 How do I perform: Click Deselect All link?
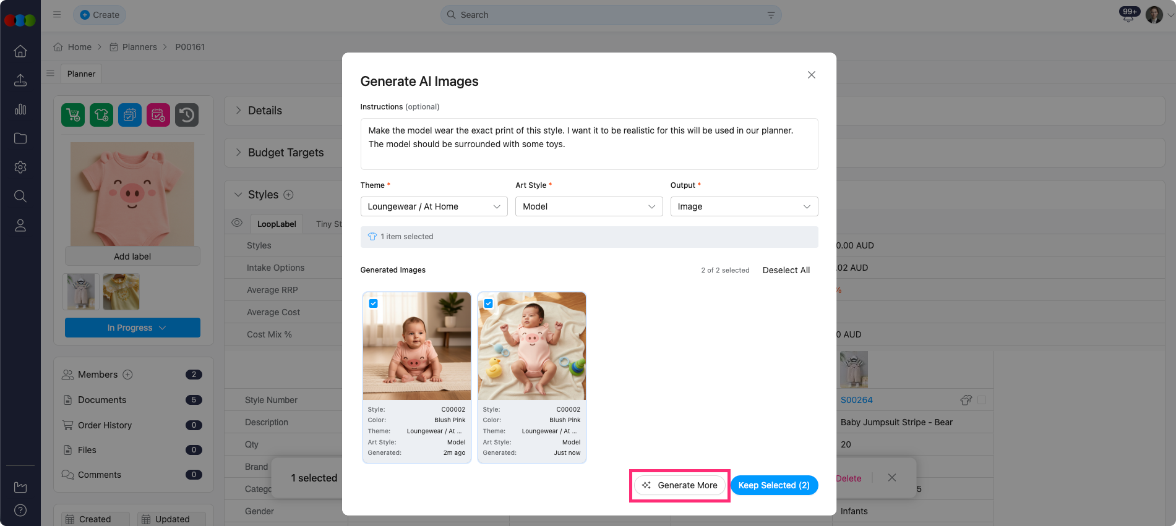click(x=786, y=270)
